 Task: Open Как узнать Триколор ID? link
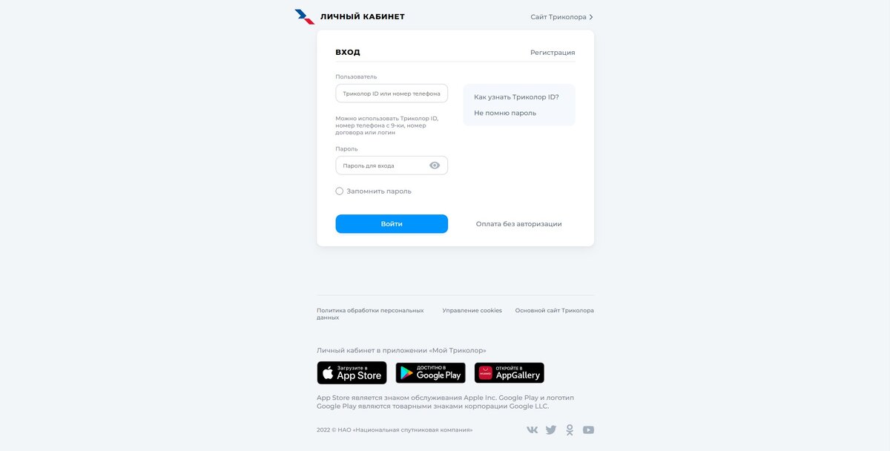[x=516, y=97]
